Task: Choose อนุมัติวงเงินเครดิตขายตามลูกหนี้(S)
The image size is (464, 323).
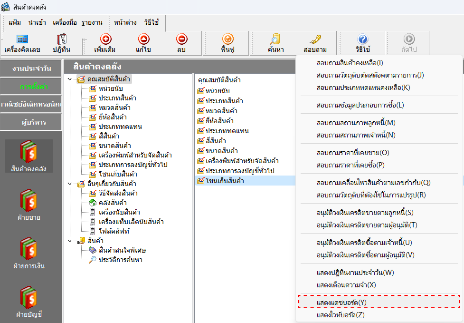Action: 379,213
